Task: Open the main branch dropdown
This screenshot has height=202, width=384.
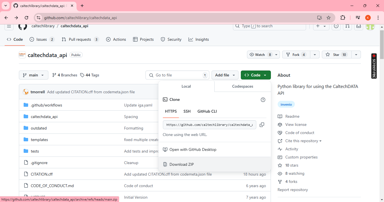Action: pyautogui.click(x=33, y=75)
